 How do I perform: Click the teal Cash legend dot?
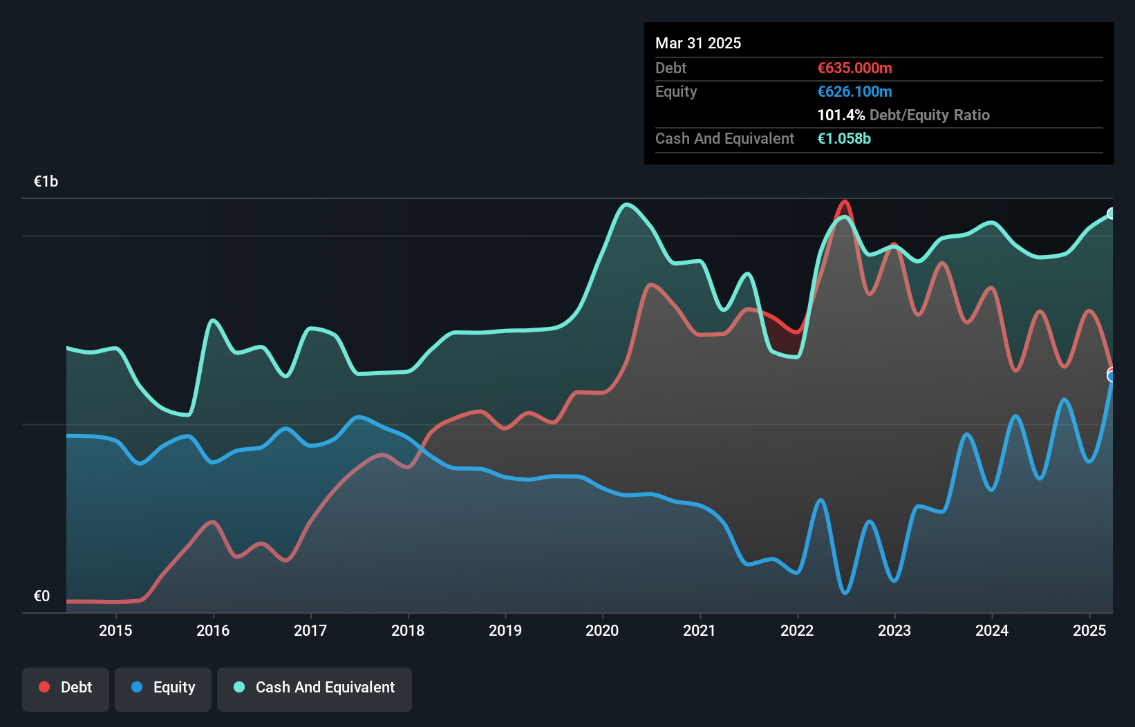[239, 687]
